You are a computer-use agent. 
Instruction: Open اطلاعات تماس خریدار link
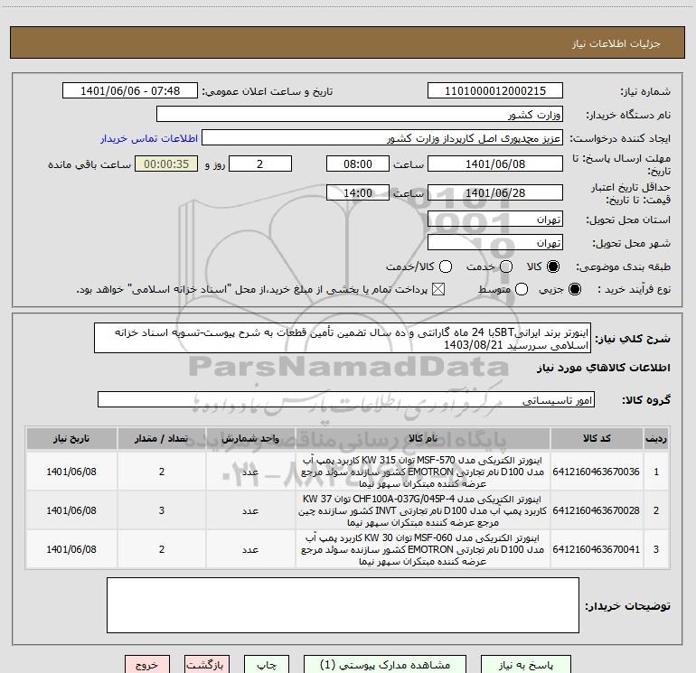click(149, 138)
